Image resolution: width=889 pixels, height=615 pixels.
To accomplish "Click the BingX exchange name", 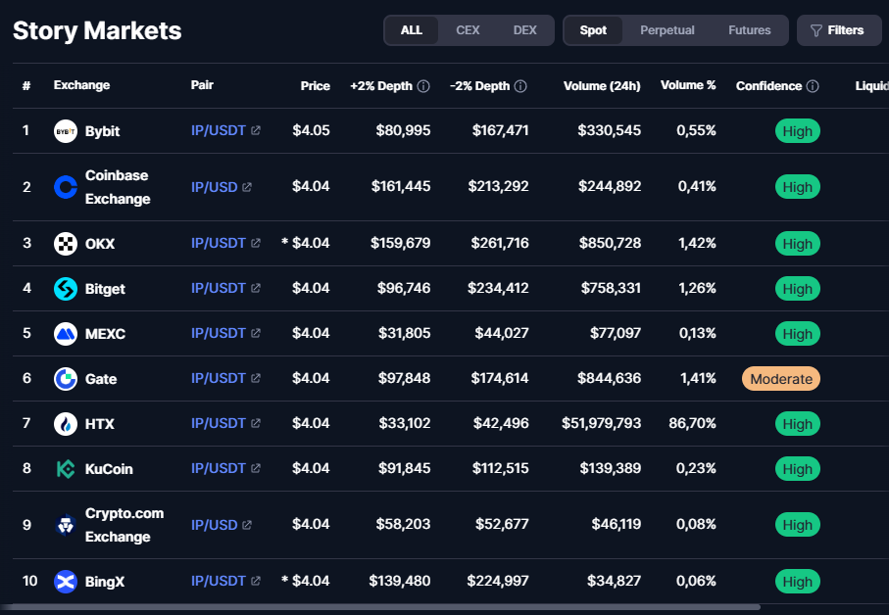I will coord(104,582).
